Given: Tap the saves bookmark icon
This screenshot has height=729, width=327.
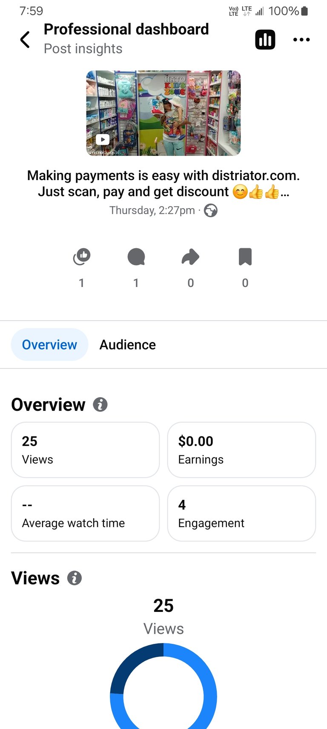Looking at the screenshot, I should pos(245,257).
